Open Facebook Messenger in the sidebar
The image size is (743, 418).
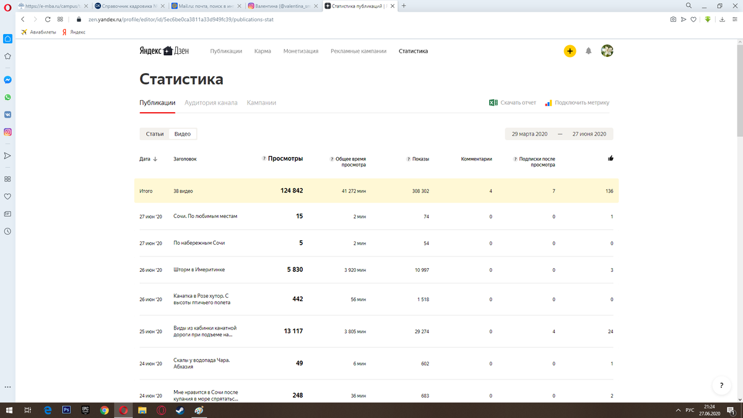coord(8,80)
